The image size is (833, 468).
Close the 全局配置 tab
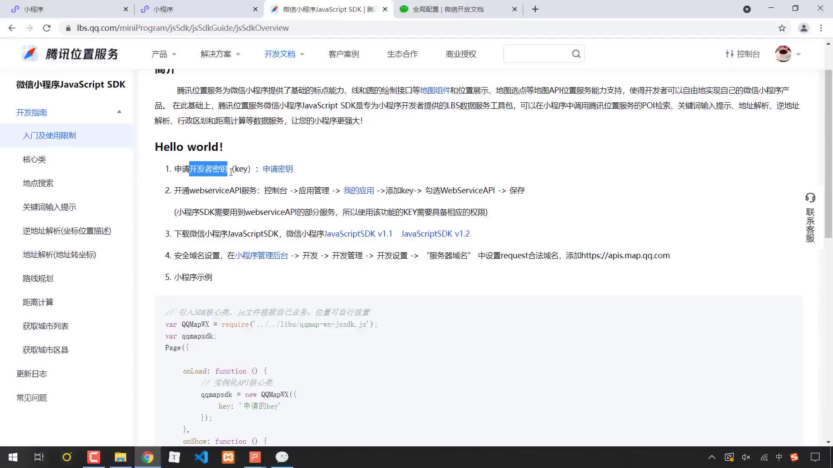pos(515,9)
